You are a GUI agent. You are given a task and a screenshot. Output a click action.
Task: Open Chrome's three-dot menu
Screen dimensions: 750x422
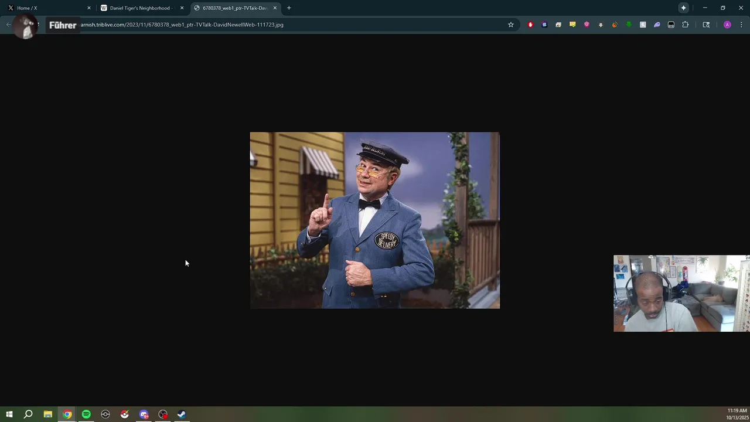741,25
